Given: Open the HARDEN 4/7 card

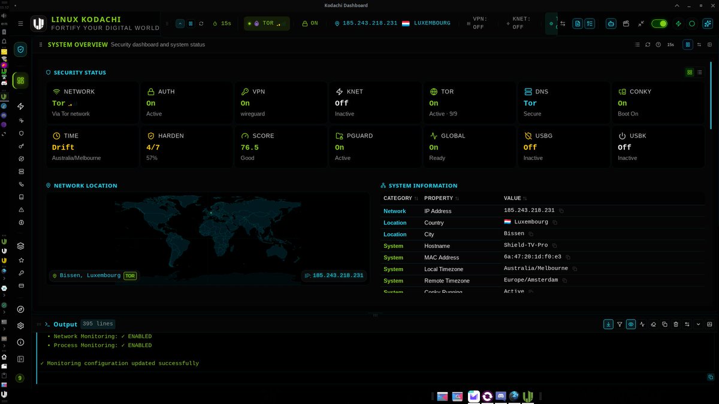Looking at the screenshot, I should pos(186,147).
